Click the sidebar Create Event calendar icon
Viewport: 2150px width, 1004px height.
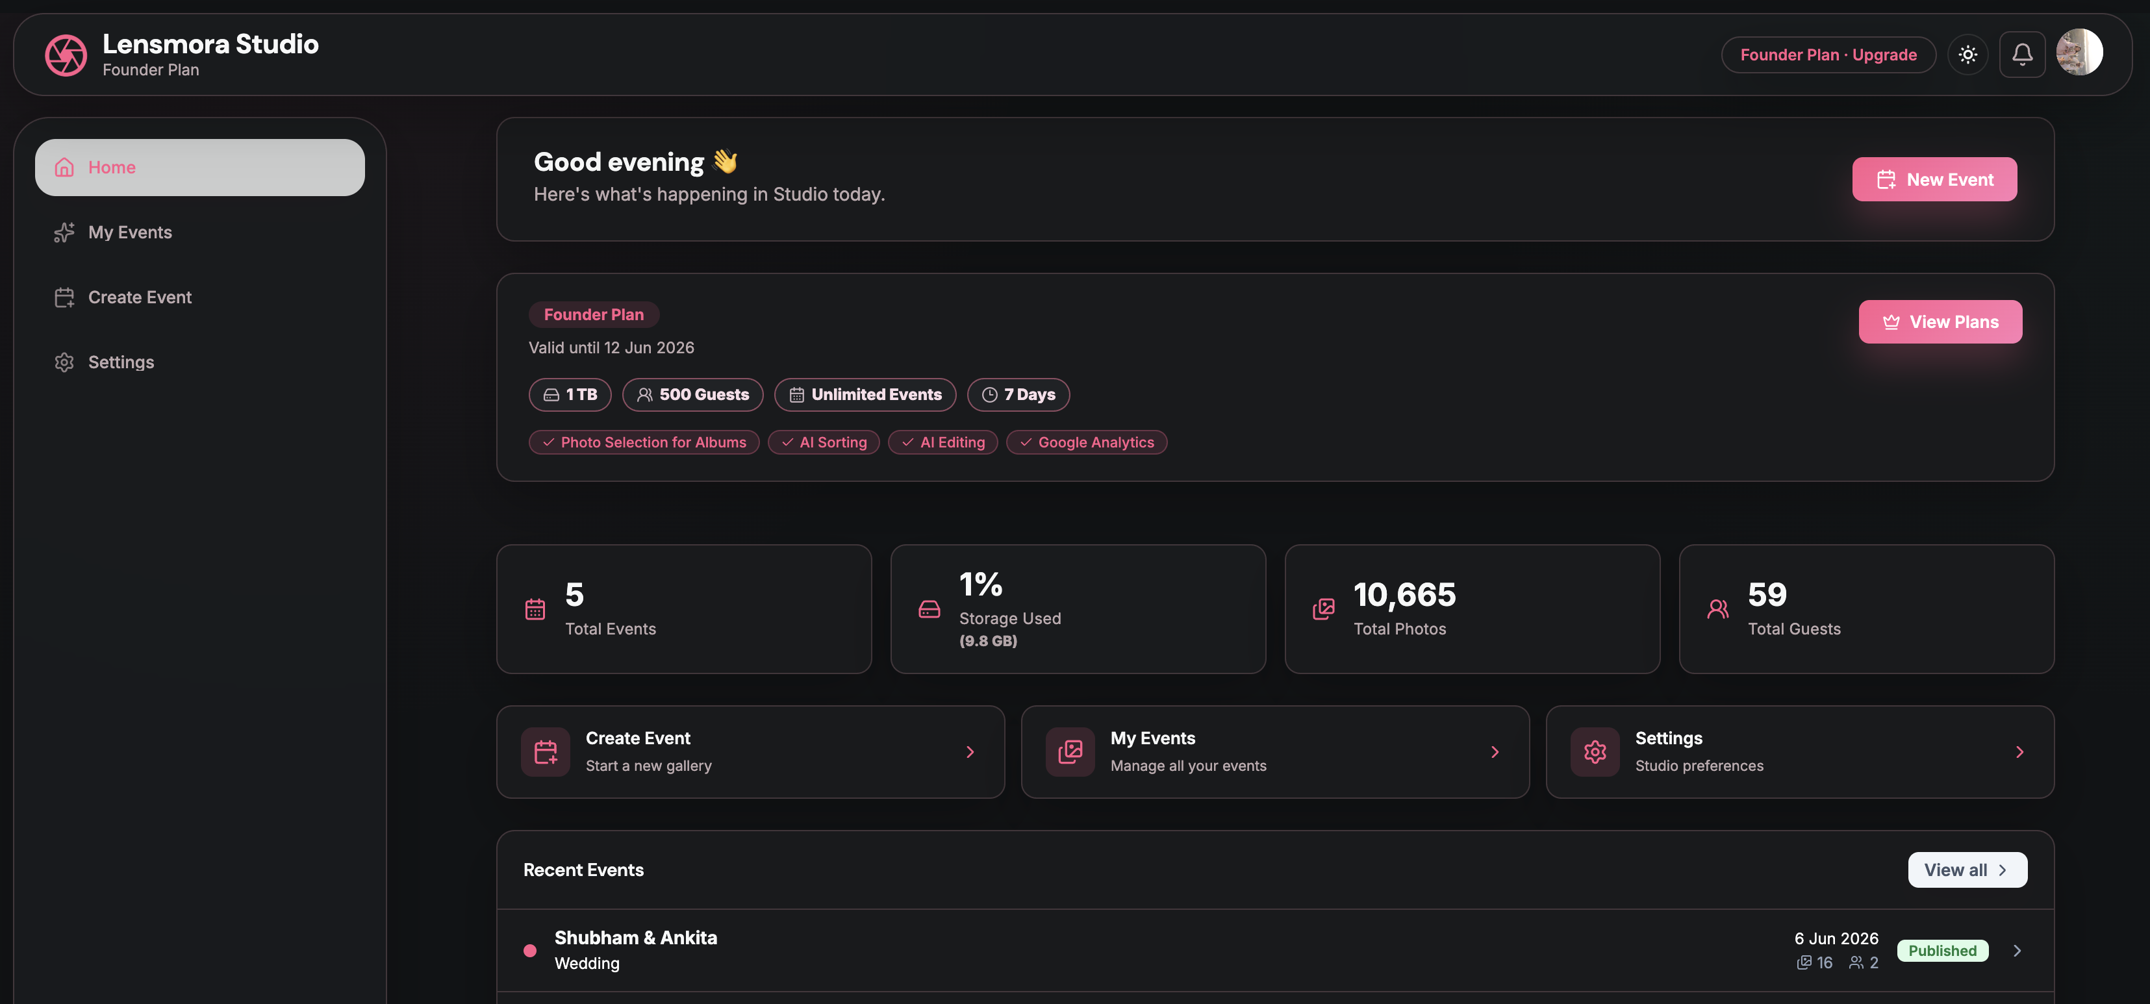pos(64,298)
